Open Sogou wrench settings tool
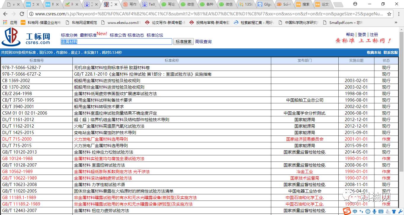Image resolution: width=404 pixels, height=215 pixels. coord(400,211)
